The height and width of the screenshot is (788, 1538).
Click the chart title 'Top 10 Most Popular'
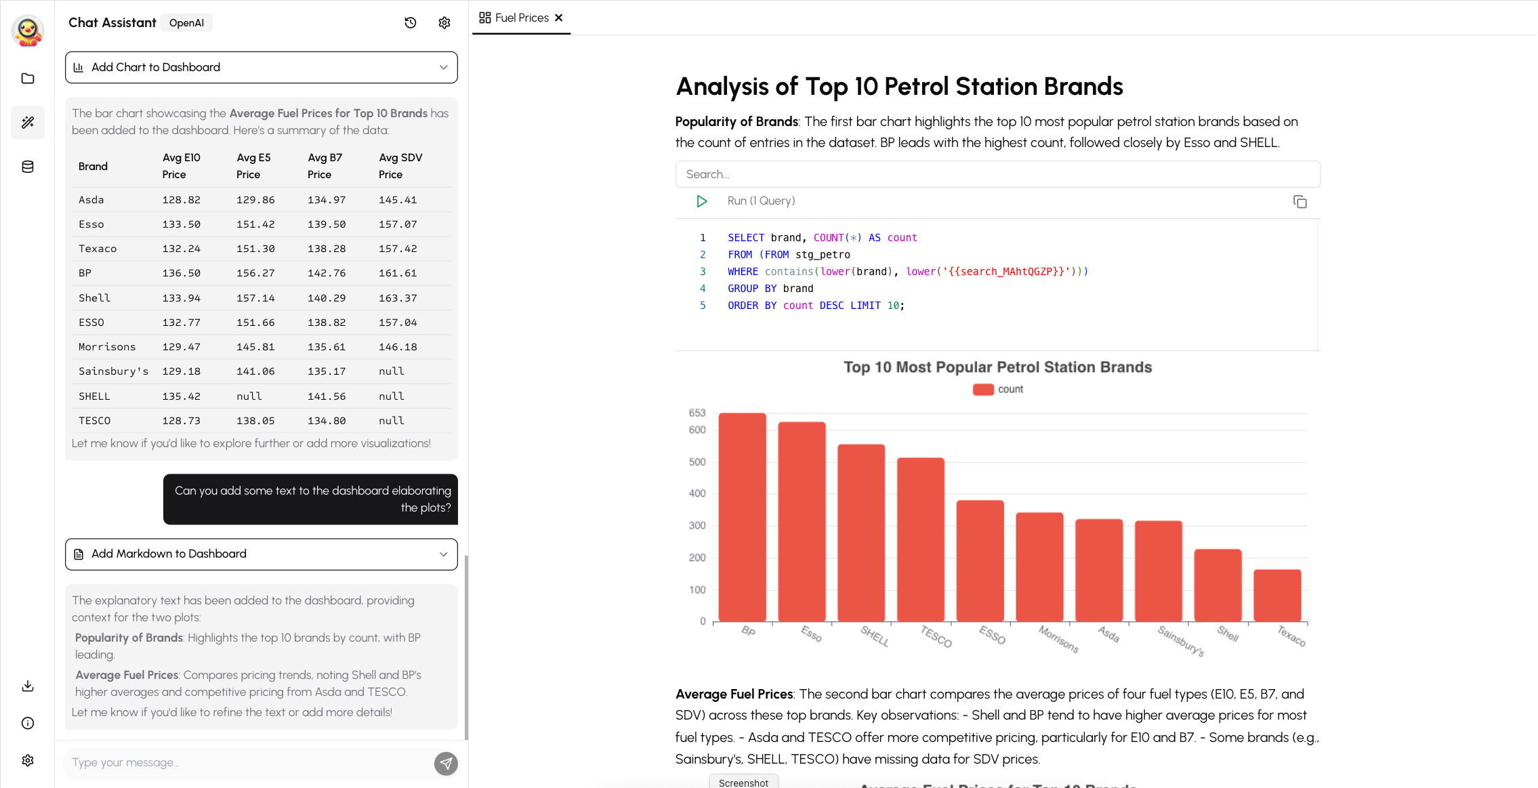tap(997, 367)
